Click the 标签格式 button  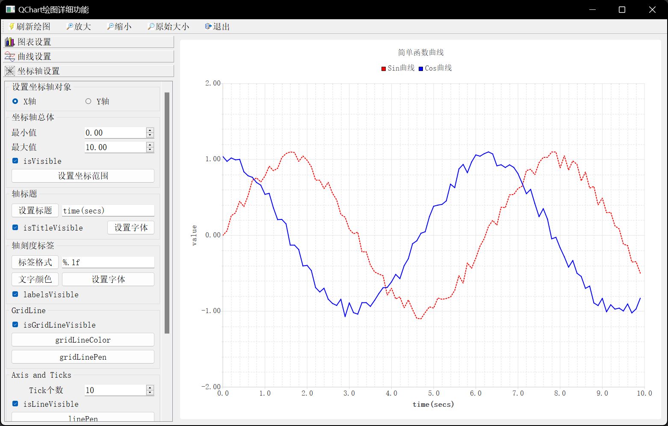click(x=35, y=262)
